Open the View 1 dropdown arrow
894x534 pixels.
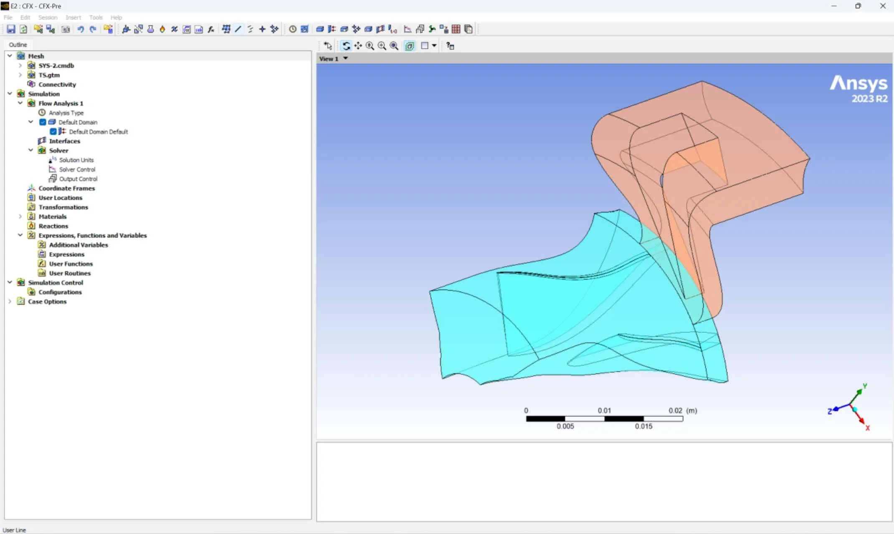(x=345, y=58)
